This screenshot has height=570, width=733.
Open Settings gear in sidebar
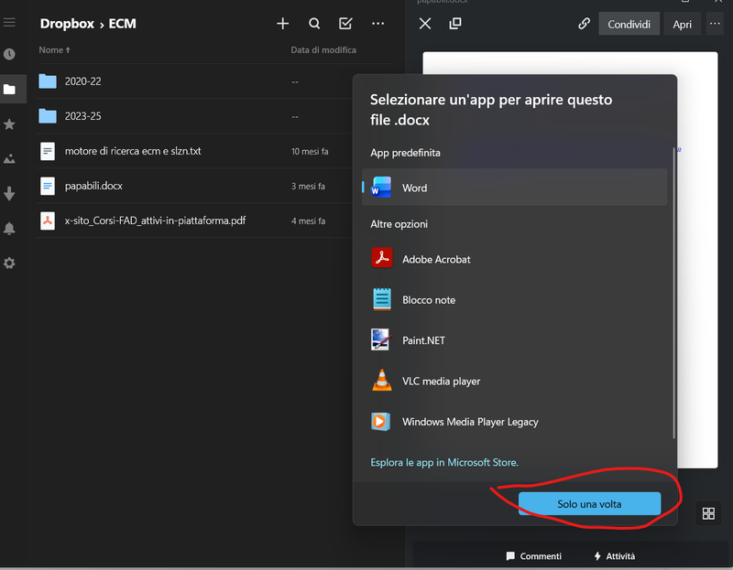(9, 263)
